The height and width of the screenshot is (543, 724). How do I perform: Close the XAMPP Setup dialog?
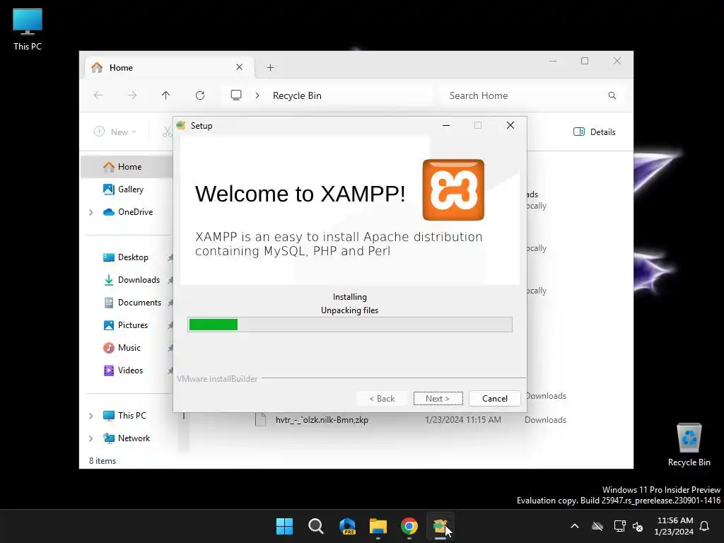pos(510,126)
